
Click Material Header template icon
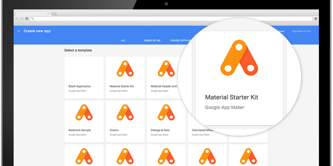(x=166, y=68)
